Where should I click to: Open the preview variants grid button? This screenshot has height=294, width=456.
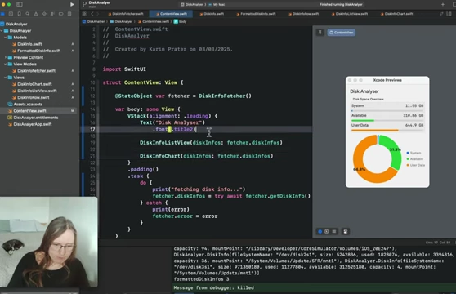(334, 232)
